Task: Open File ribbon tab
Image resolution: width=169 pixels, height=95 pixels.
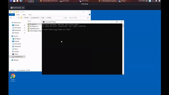Action: pyautogui.click(x=12, y=15)
